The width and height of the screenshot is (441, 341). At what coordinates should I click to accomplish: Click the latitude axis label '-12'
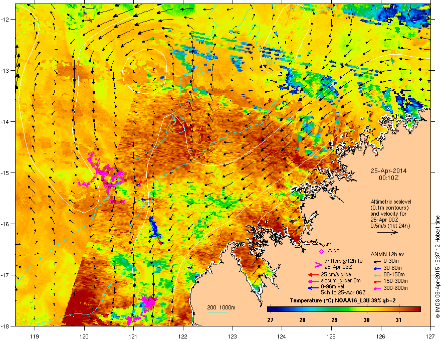coord(6,20)
